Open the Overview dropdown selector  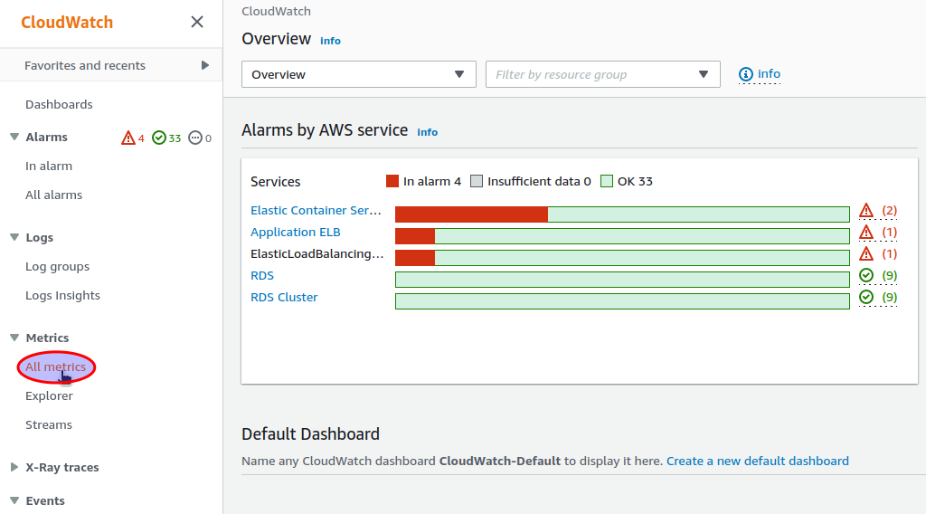point(358,74)
